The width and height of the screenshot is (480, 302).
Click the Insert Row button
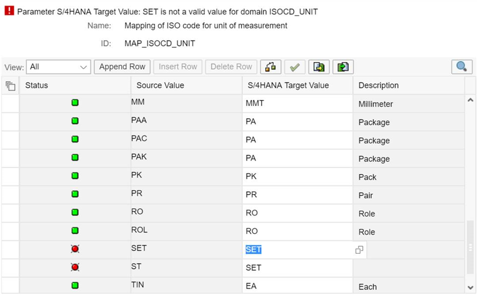pos(178,67)
